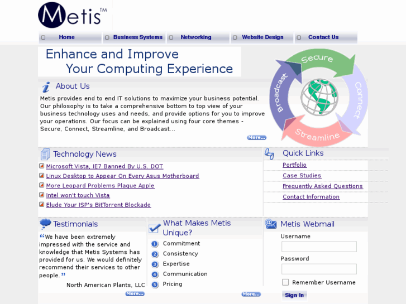406x304 pixels.
Task: Open the Elude Your ISP's BitTorrent Blockade link
Action: coord(98,205)
